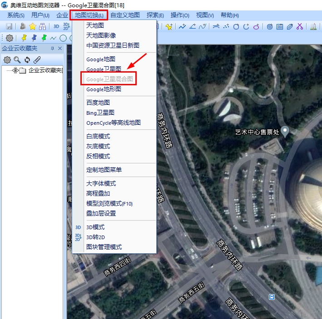Click the add filled rectangle area icon
The width and height of the screenshot is (322, 319).
click(280, 27)
